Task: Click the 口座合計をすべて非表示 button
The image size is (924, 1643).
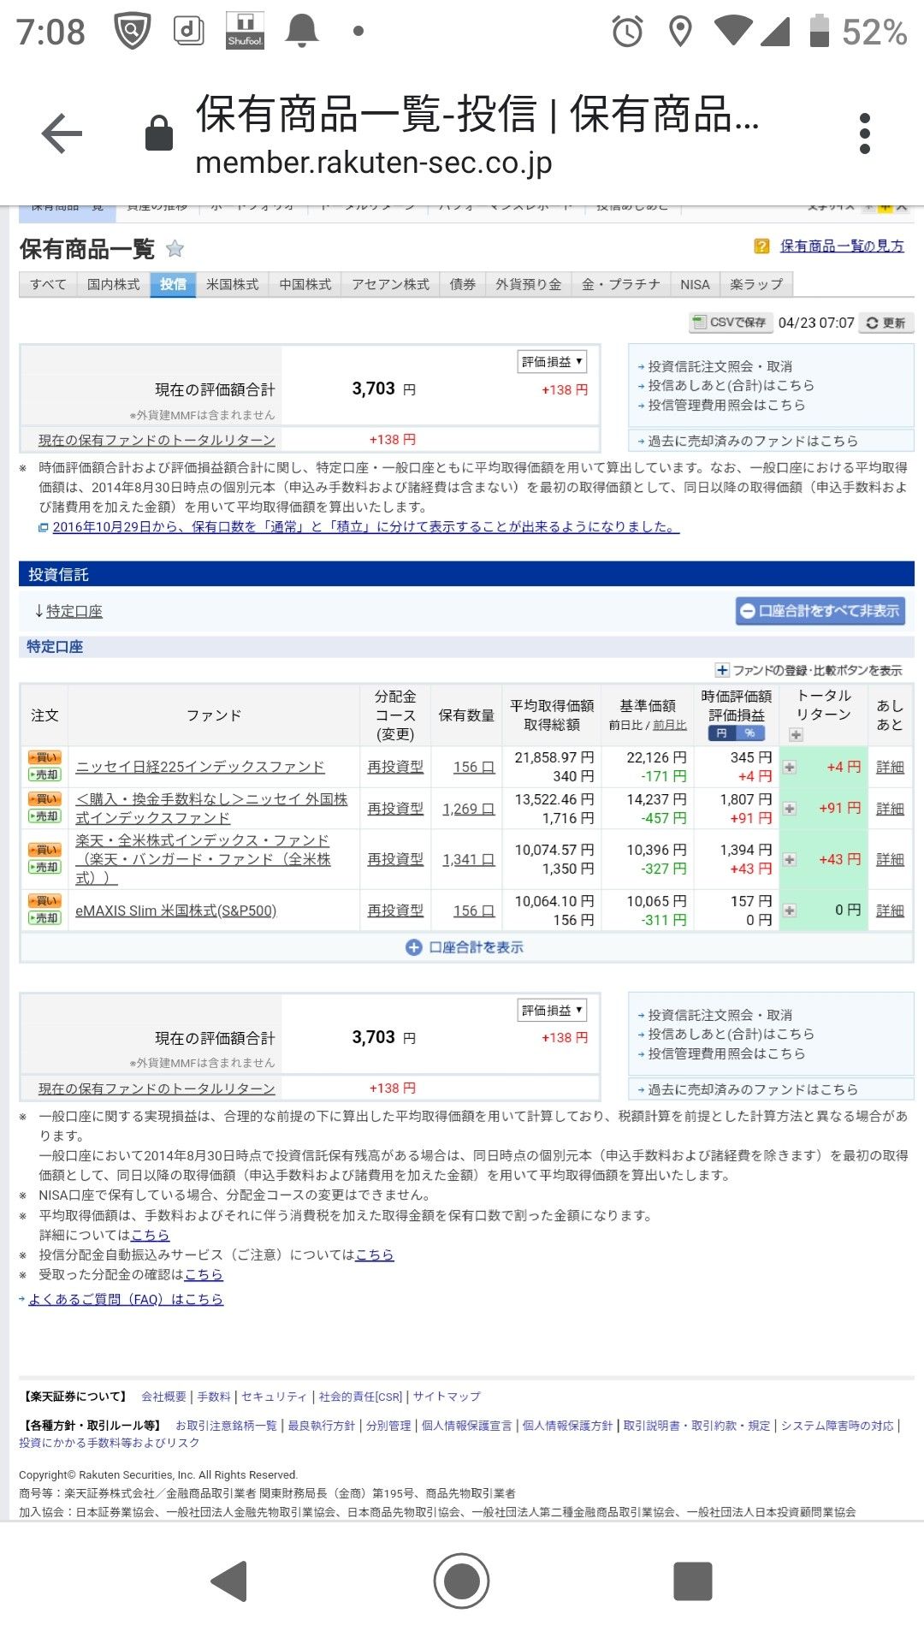Action: [x=820, y=611]
